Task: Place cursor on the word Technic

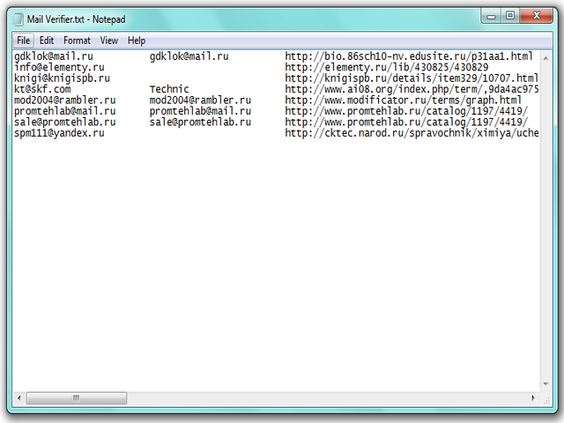Action: click(169, 89)
